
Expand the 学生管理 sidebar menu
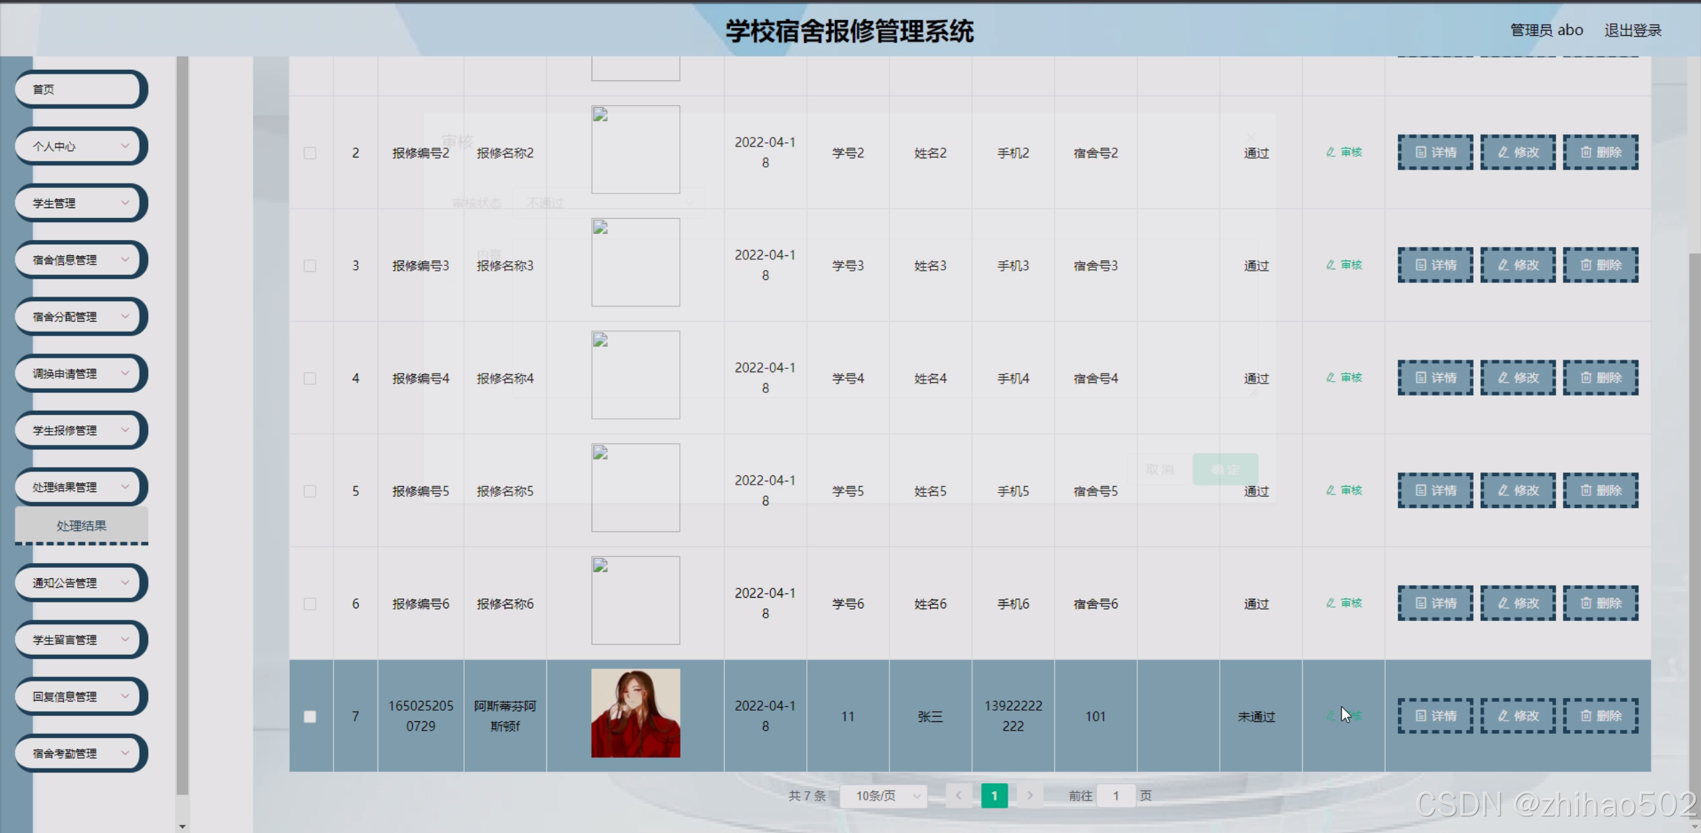pos(80,203)
